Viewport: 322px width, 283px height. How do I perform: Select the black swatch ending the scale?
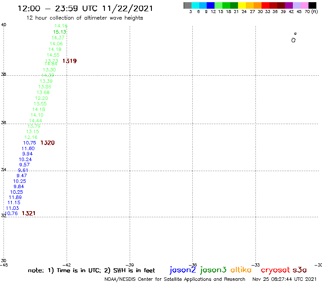click(312, 5)
